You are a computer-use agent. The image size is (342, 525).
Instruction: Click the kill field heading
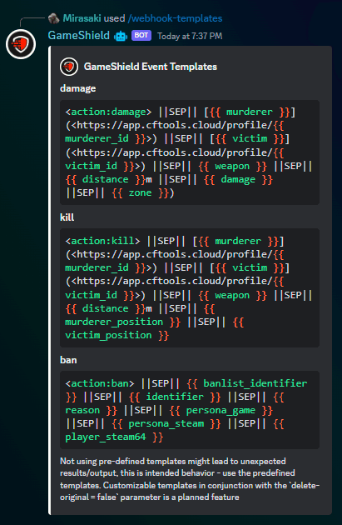tap(67, 217)
